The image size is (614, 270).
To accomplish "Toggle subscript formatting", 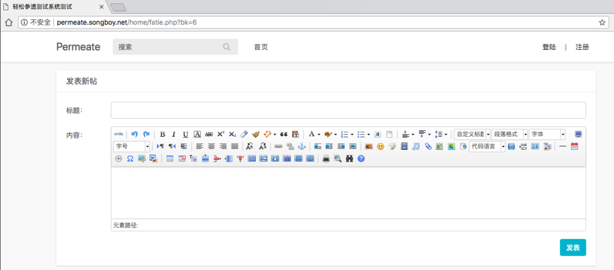I will 233,134.
